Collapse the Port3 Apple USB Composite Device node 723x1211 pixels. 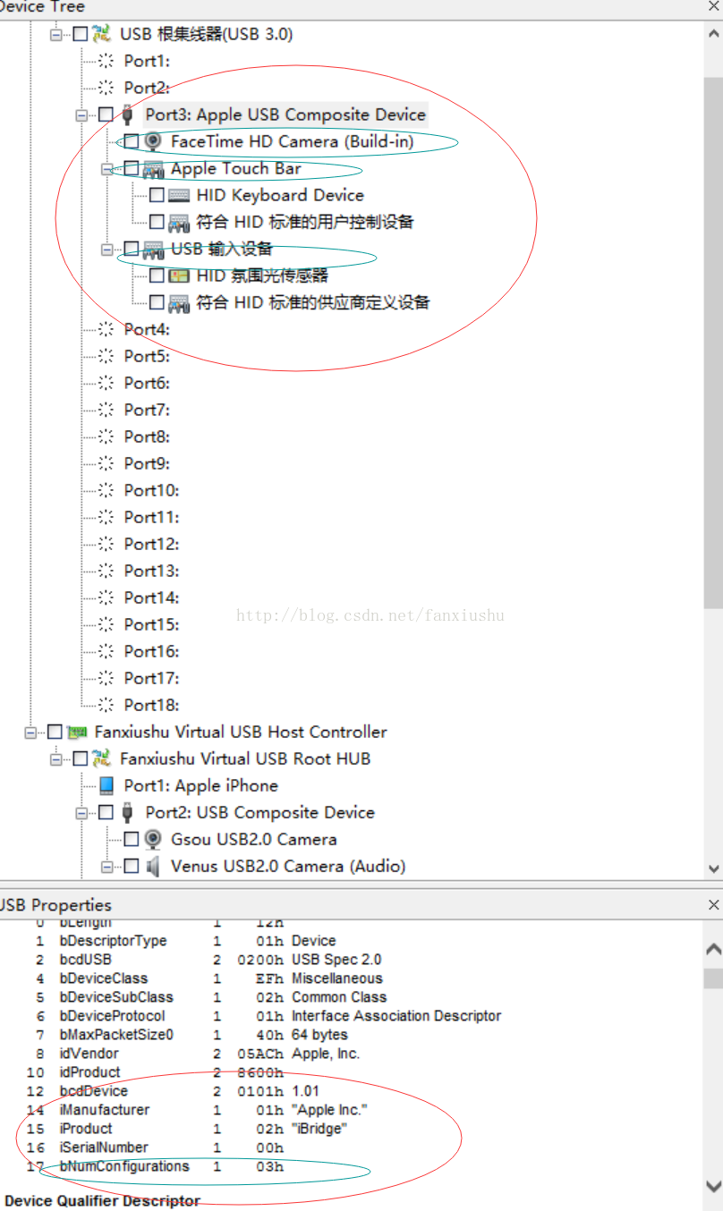coord(81,114)
